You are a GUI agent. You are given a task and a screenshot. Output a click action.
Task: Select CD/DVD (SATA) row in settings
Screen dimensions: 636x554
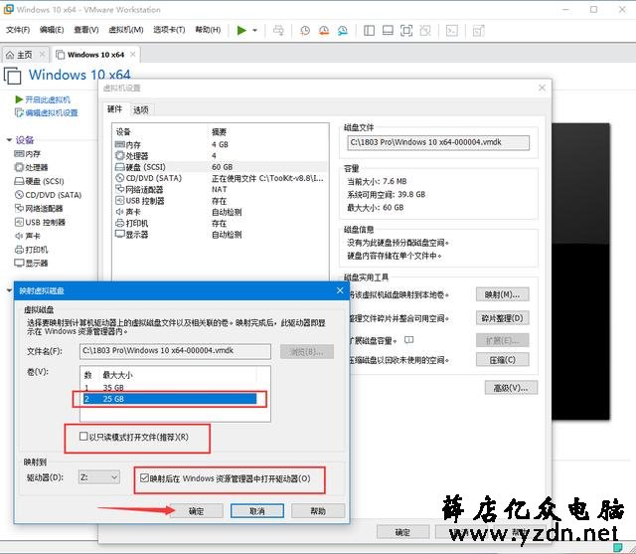(221, 178)
